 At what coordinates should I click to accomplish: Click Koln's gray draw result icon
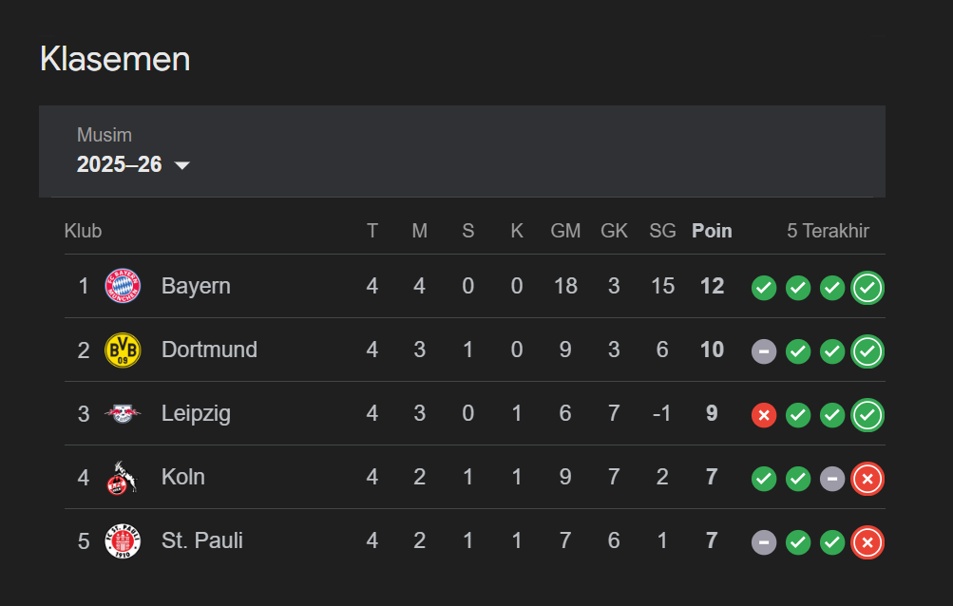point(832,479)
